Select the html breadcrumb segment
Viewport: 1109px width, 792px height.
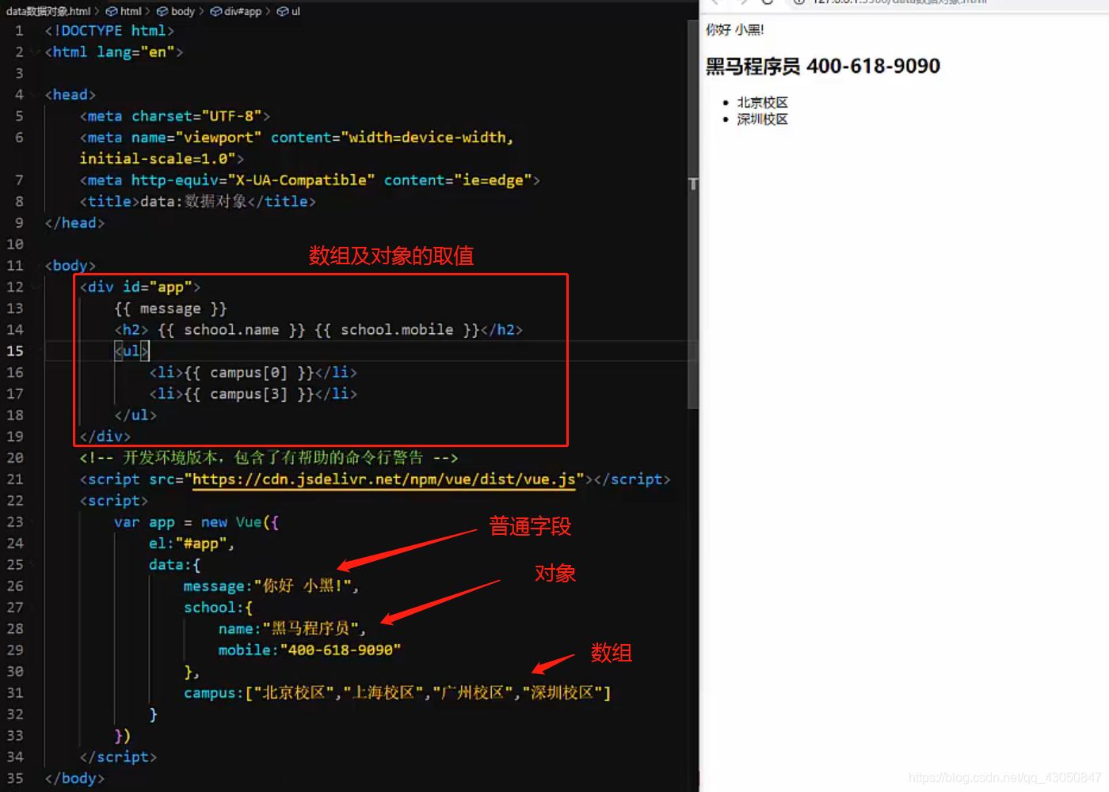tap(131, 11)
